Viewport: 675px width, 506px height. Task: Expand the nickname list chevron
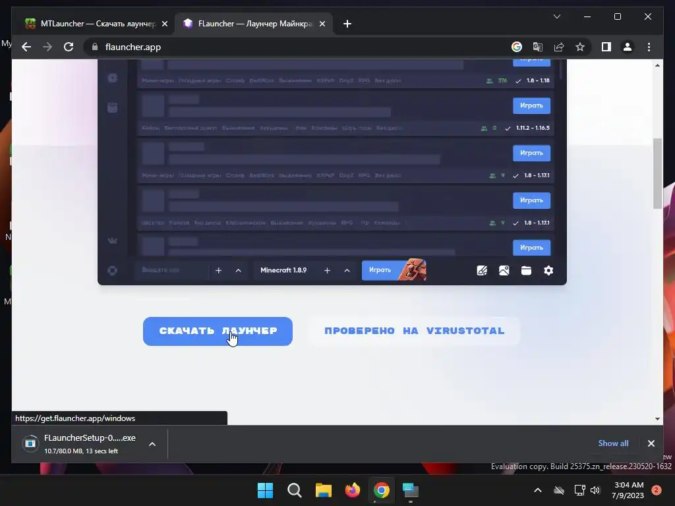pos(239,270)
